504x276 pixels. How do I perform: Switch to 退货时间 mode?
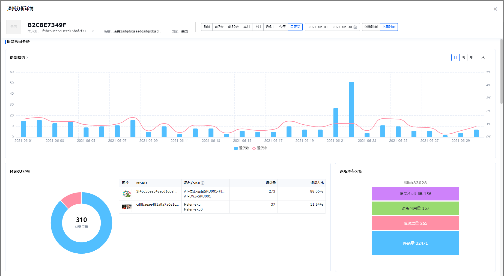tap(371, 27)
